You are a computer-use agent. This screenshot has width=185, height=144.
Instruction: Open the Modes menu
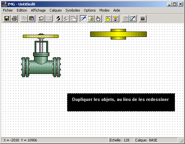(105, 10)
